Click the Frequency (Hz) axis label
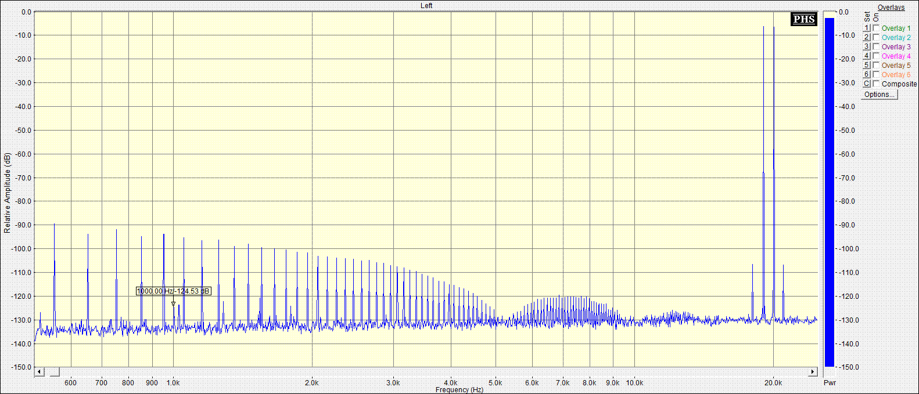Screen dimensions: 919x394 point(459,390)
